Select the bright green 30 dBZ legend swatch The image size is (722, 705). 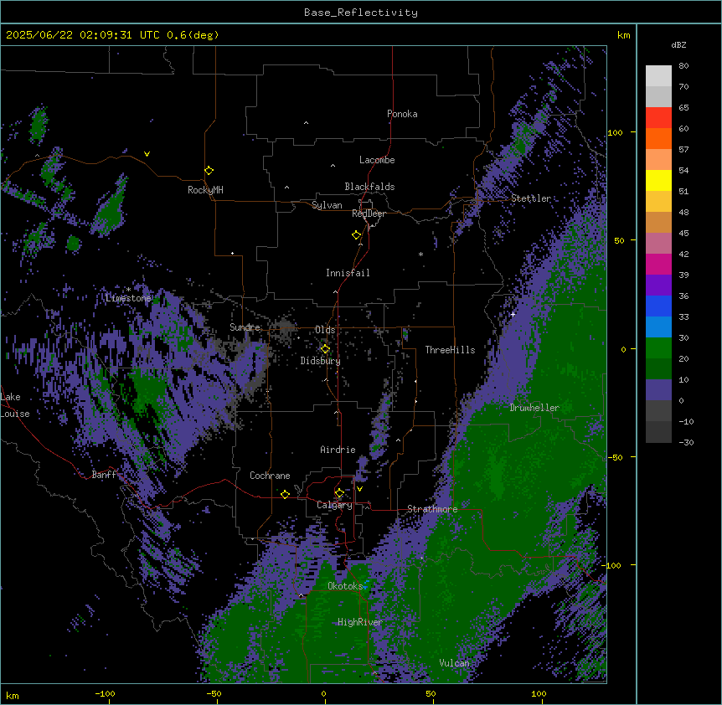(x=658, y=348)
